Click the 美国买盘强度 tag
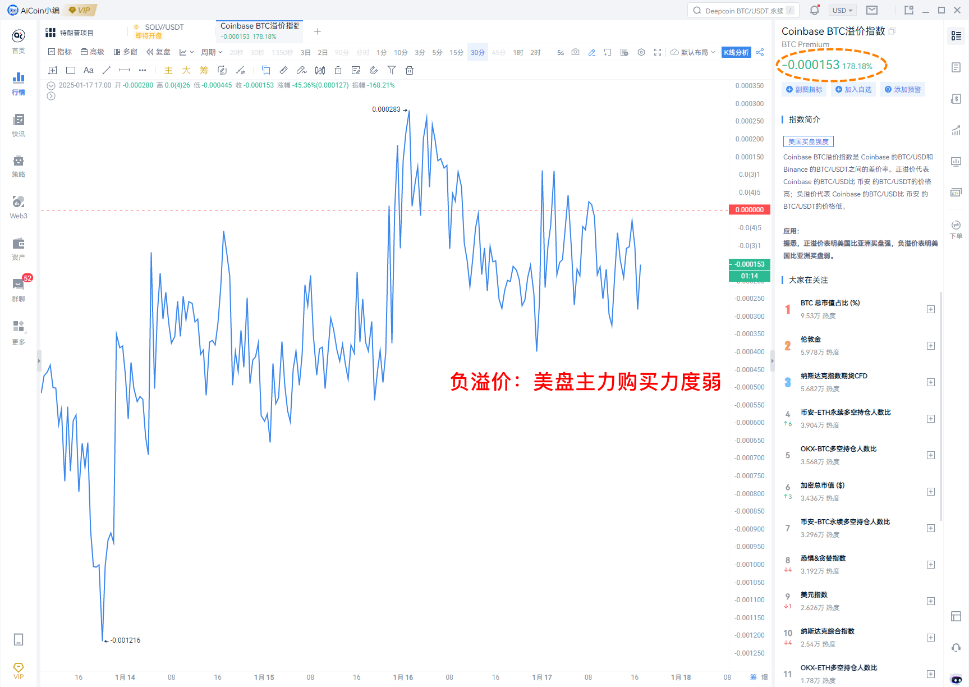The height and width of the screenshot is (687, 969). [x=809, y=141]
